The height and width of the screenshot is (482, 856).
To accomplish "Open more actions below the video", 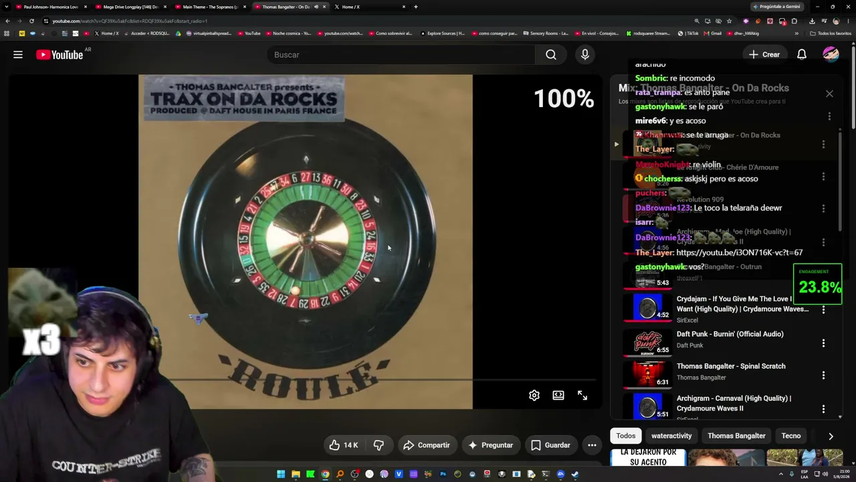I will pyautogui.click(x=592, y=445).
